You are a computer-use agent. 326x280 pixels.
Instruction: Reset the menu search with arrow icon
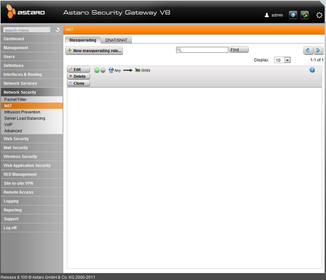[58, 30]
